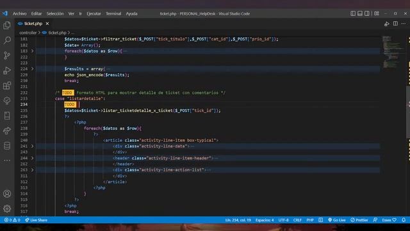Toggle the primary side bar layout icon

pyautogui.click(x=353, y=13)
